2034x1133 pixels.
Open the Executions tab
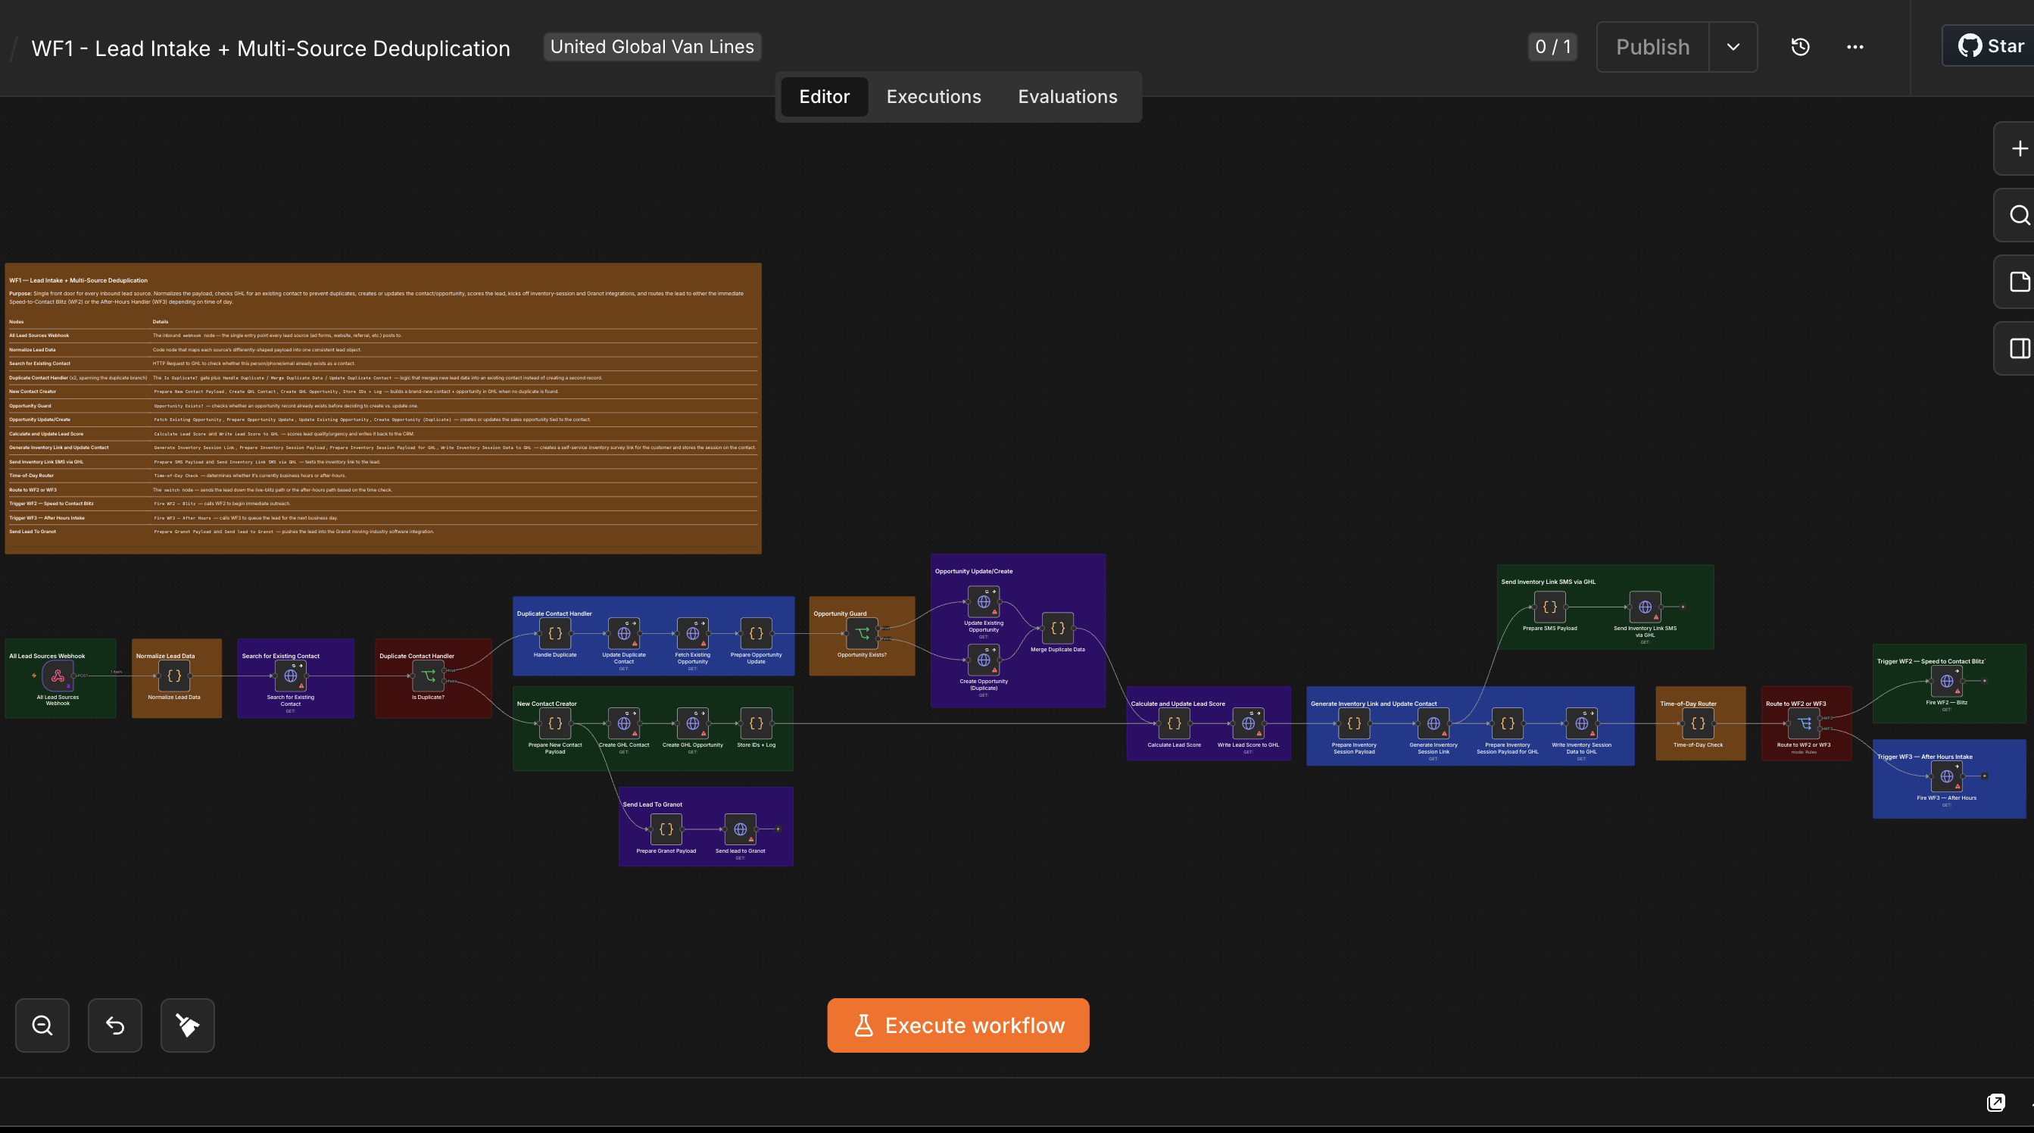click(x=933, y=96)
